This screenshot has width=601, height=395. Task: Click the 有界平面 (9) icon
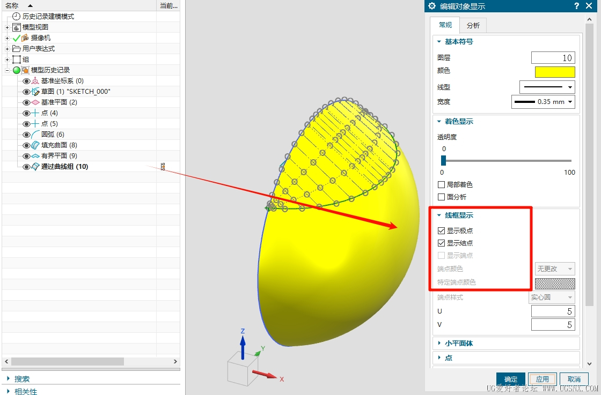(35, 156)
